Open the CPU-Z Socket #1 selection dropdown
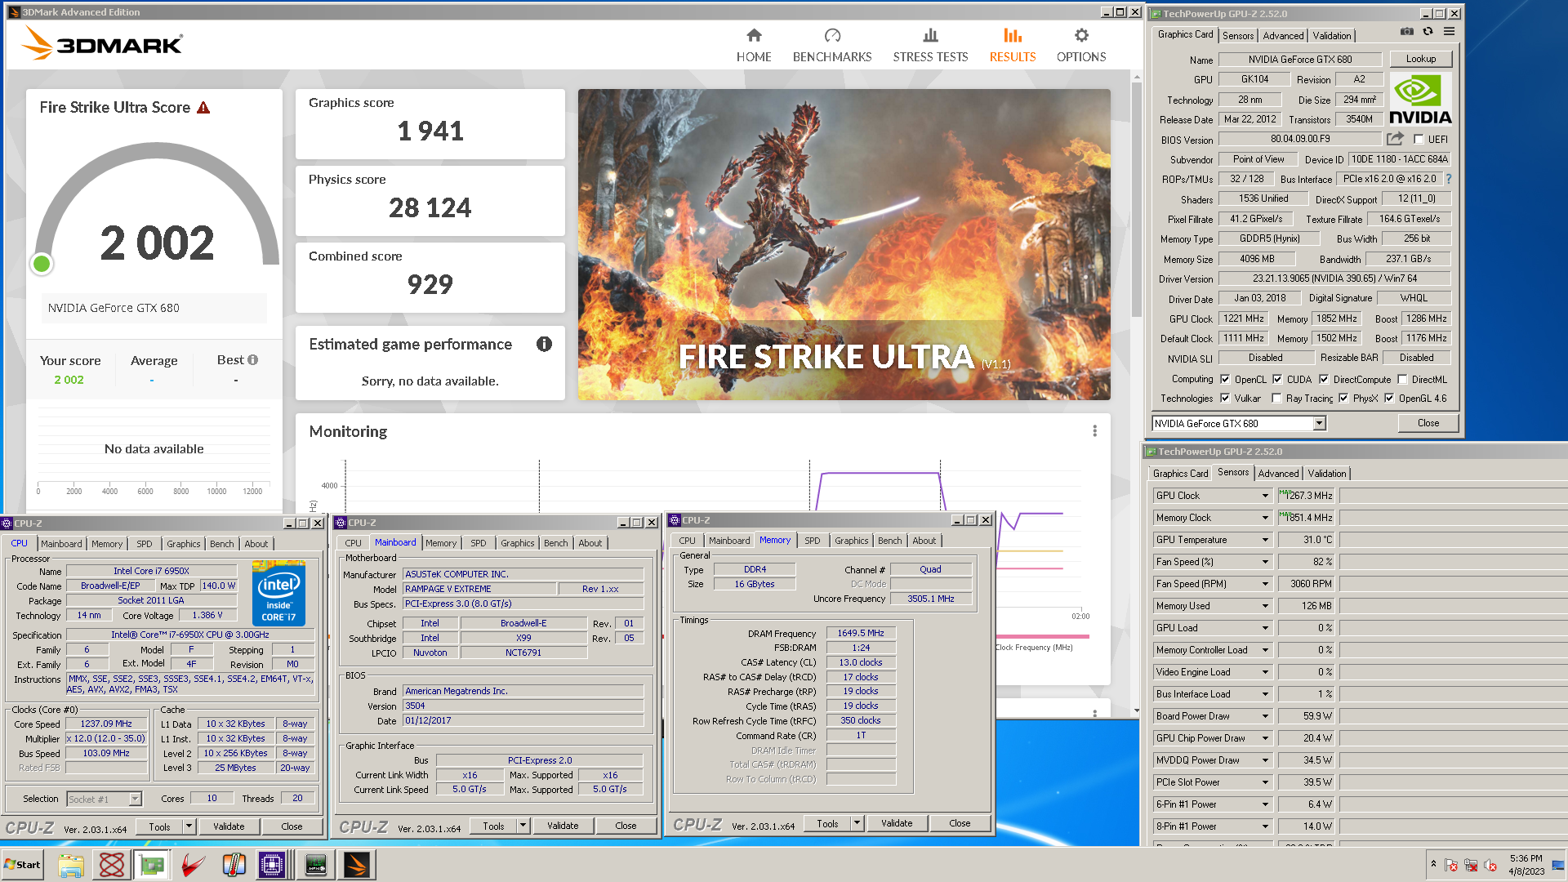Image resolution: width=1568 pixels, height=882 pixels. pos(136,799)
